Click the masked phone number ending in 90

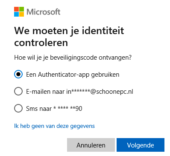pyautogui.click(x=68, y=108)
